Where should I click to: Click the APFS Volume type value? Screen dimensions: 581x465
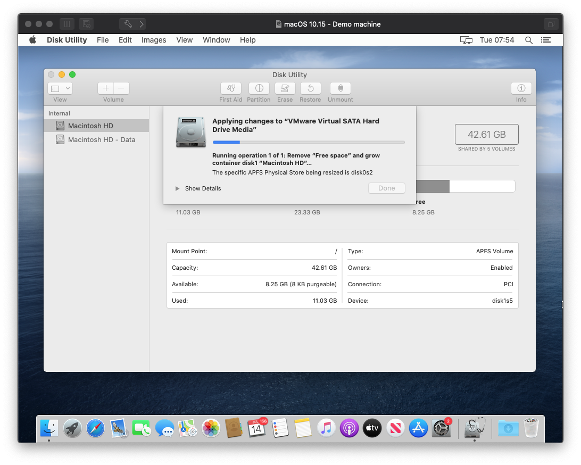pos(494,251)
